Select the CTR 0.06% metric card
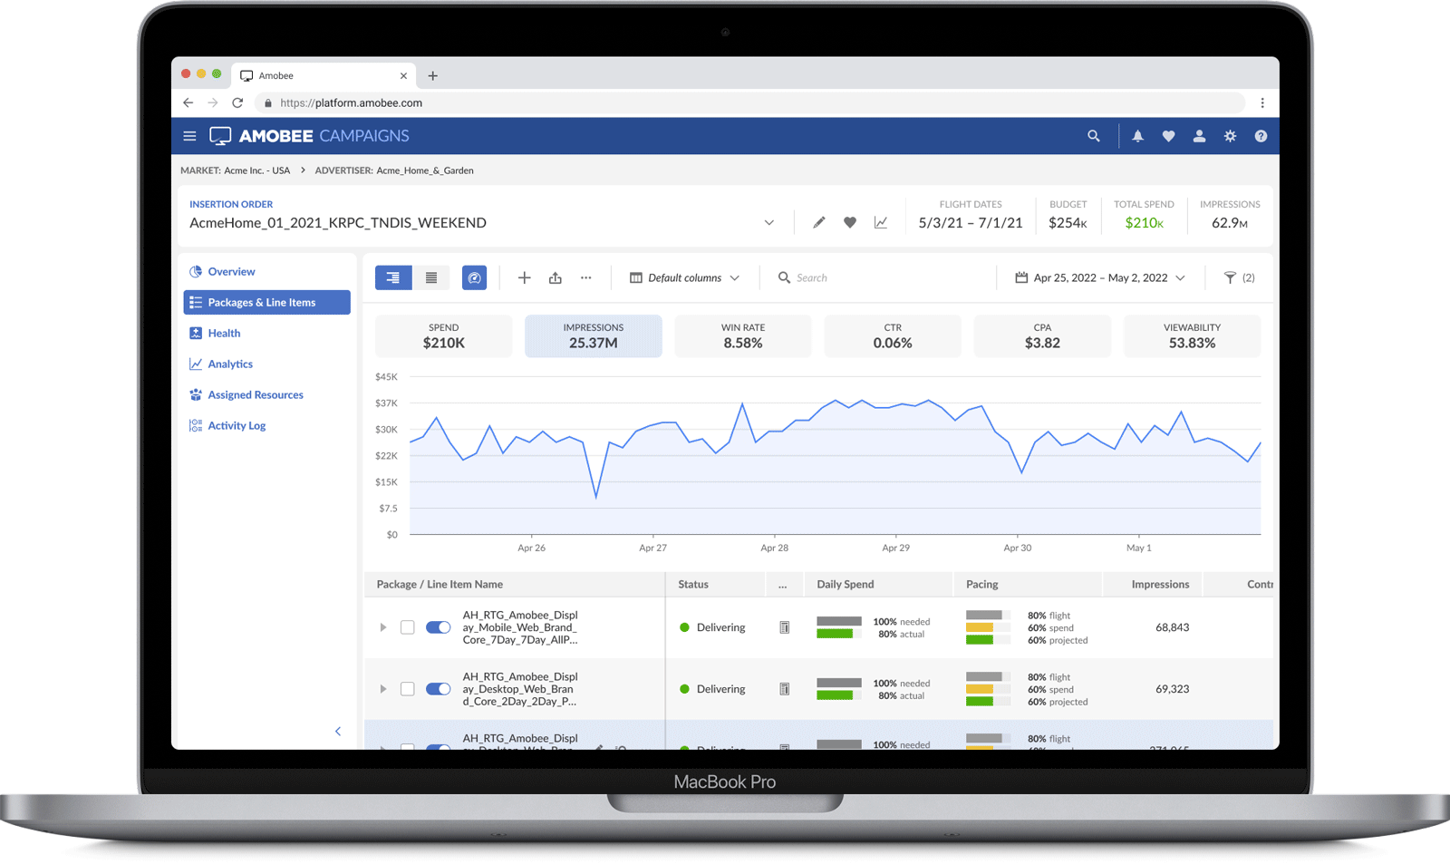The image size is (1450, 864). point(893,335)
